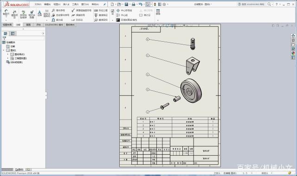Click the Rebuild traffic light icon
The image size is (297, 176).
[155, 4]
